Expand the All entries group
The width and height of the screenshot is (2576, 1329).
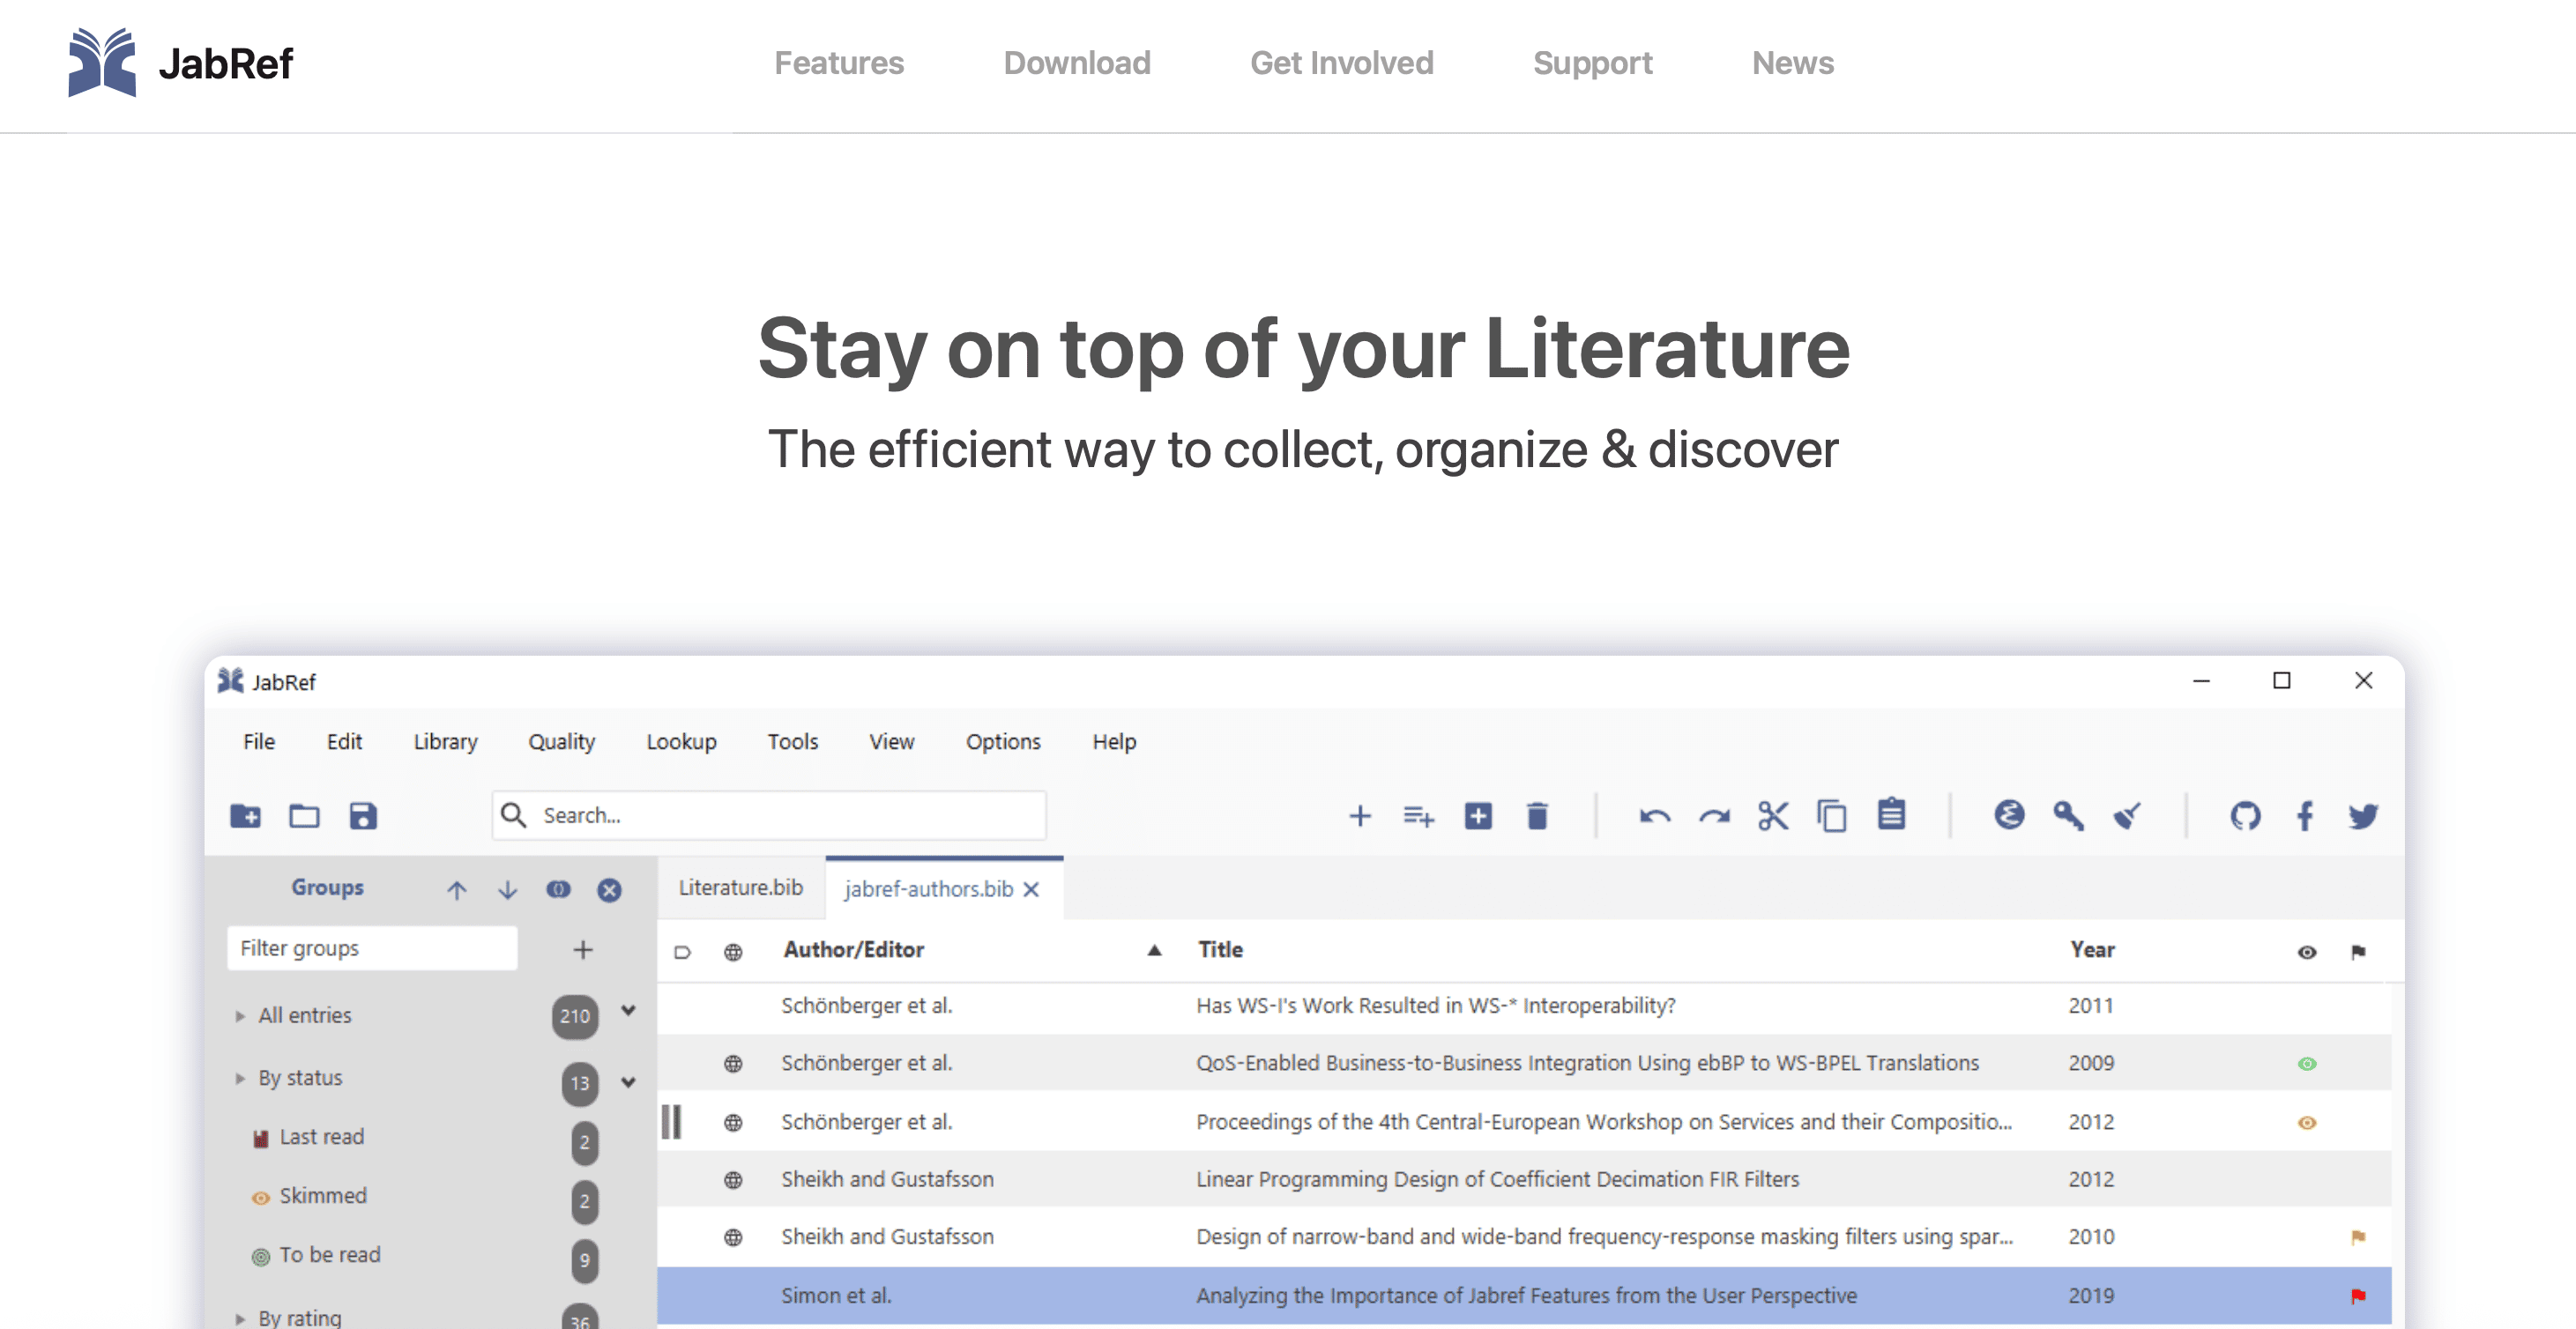(240, 1016)
